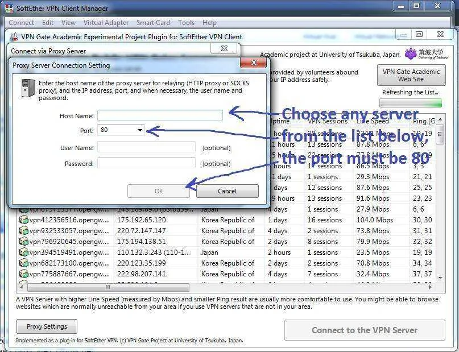This screenshot has width=459, height=352.
Task: Open the VPN Gate Academic Web Site
Action: coord(411,75)
